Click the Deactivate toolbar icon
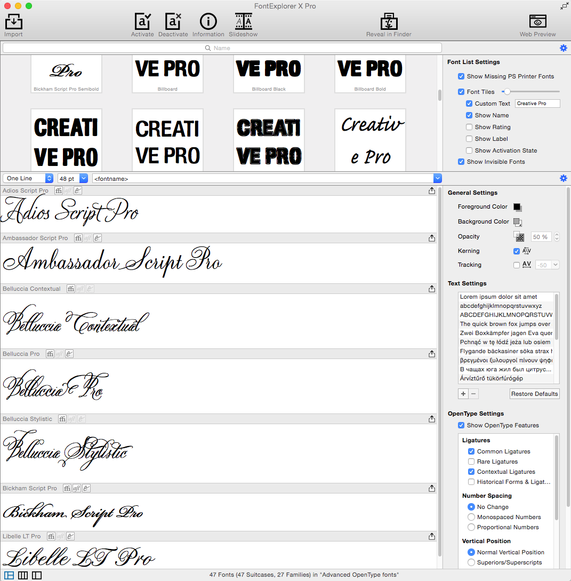The image size is (571, 581). point(173,21)
